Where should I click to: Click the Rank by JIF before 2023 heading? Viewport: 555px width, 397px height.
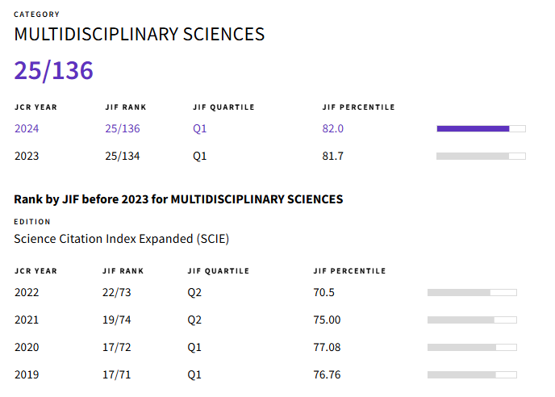pyautogui.click(x=178, y=199)
